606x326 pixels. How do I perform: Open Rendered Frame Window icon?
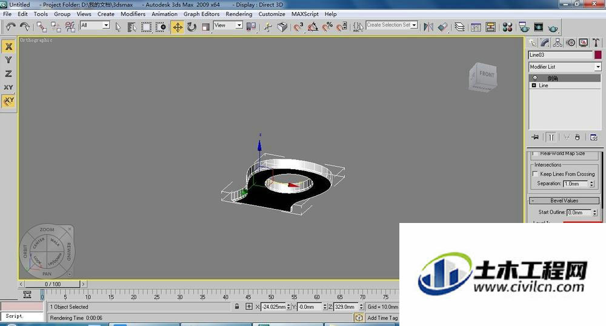pos(538,27)
